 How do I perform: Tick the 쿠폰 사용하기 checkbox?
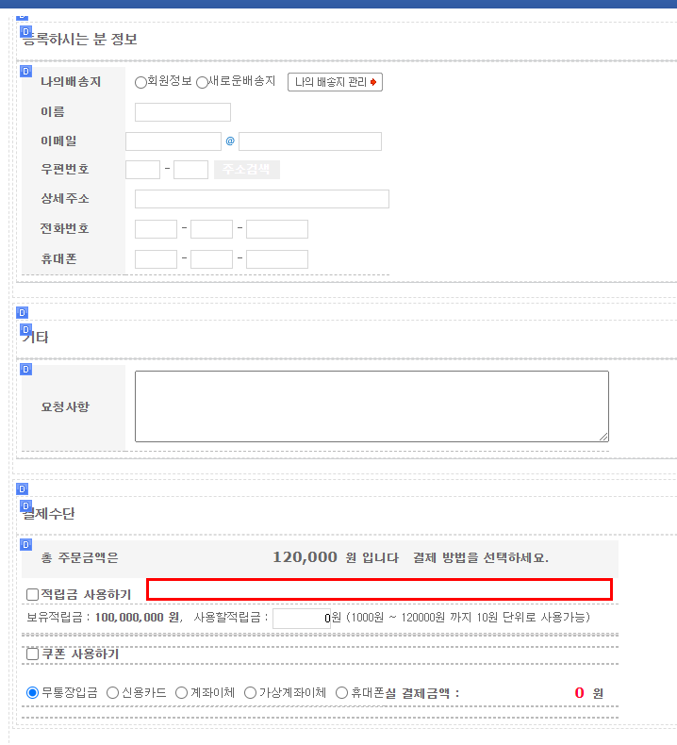(33, 654)
